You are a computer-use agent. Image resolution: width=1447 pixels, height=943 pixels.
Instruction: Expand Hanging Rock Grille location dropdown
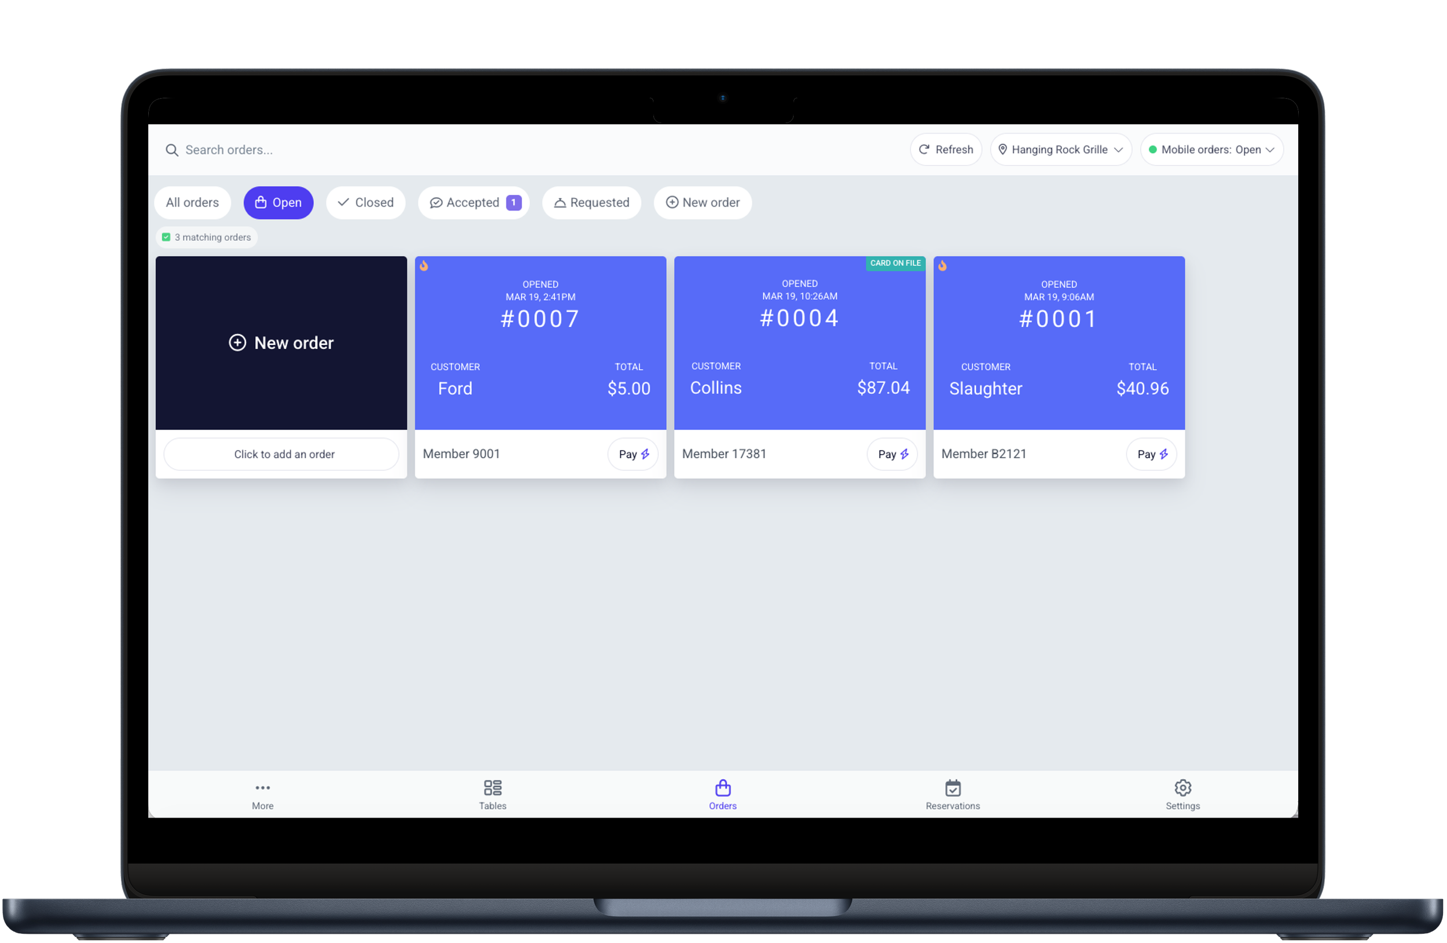click(x=1061, y=149)
